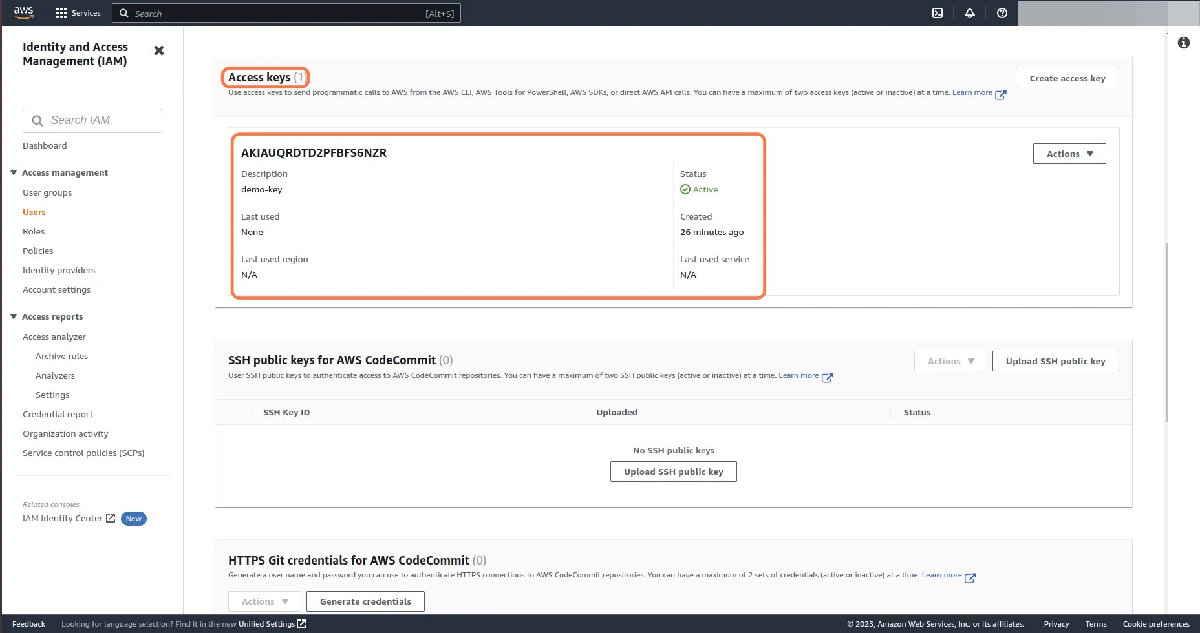Open Actions dropdown under HTTPS Git credentials
Image resolution: width=1200 pixels, height=633 pixels.
point(263,601)
